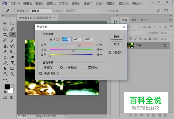Screen dimensions: 174x119
Task: Click the third color level field -100
Action: click(89, 39)
